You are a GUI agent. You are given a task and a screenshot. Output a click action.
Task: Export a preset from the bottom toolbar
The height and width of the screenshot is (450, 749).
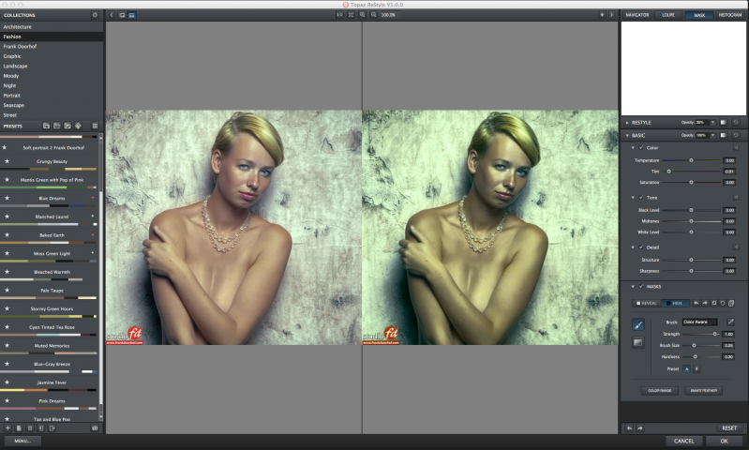[x=52, y=428]
